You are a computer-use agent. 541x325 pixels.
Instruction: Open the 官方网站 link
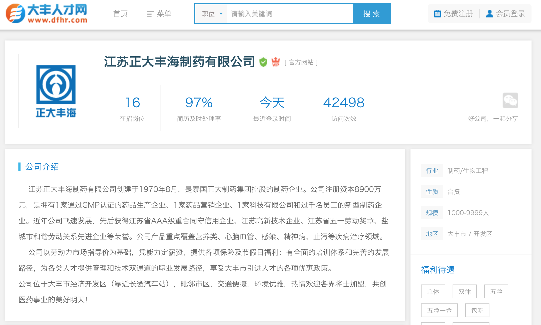click(x=301, y=63)
